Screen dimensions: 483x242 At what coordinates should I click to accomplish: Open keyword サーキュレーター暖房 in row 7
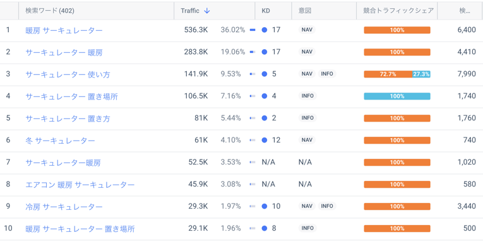(x=63, y=163)
